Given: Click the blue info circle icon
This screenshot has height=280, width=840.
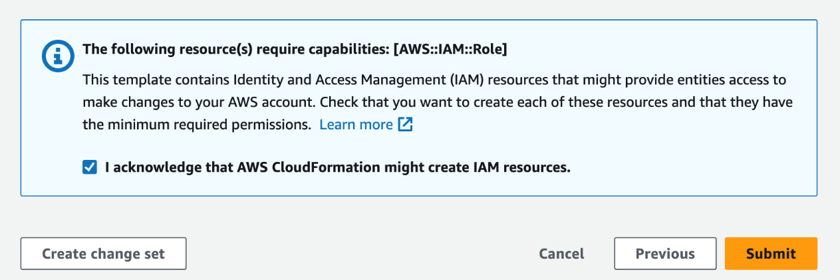Looking at the screenshot, I should point(57,58).
